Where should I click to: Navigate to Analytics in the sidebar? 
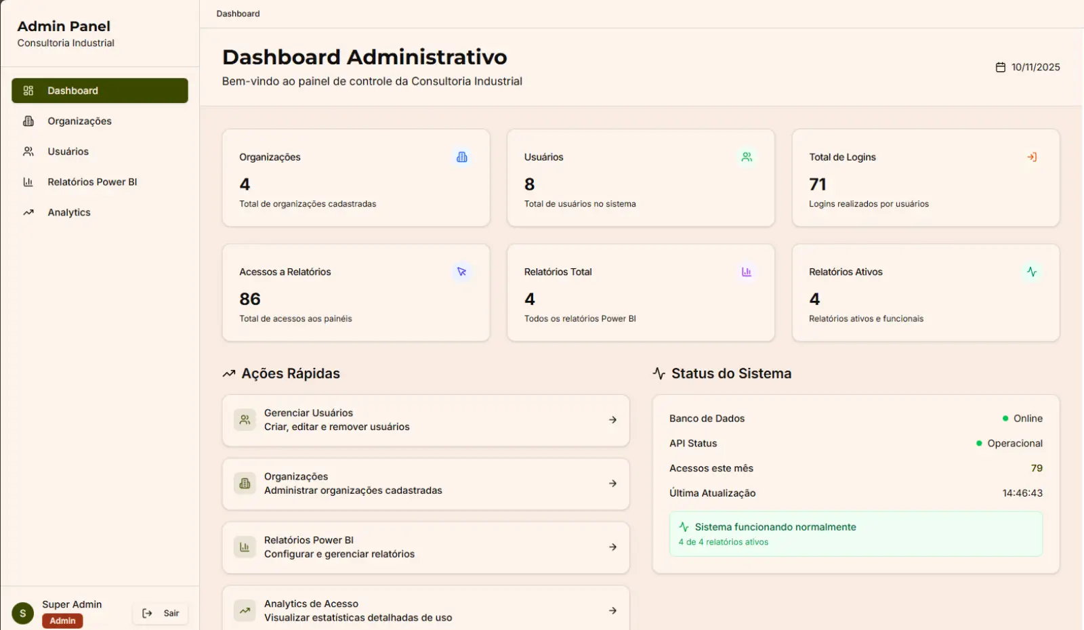click(68, 213)
